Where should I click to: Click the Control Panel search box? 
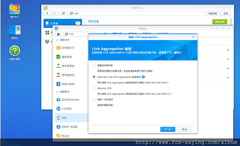tap(78, 34)
